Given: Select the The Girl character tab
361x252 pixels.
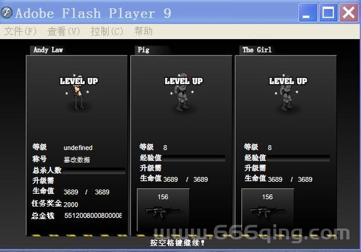Looking at the screenshot, I should pyautogui.click(x=257, y=50).
